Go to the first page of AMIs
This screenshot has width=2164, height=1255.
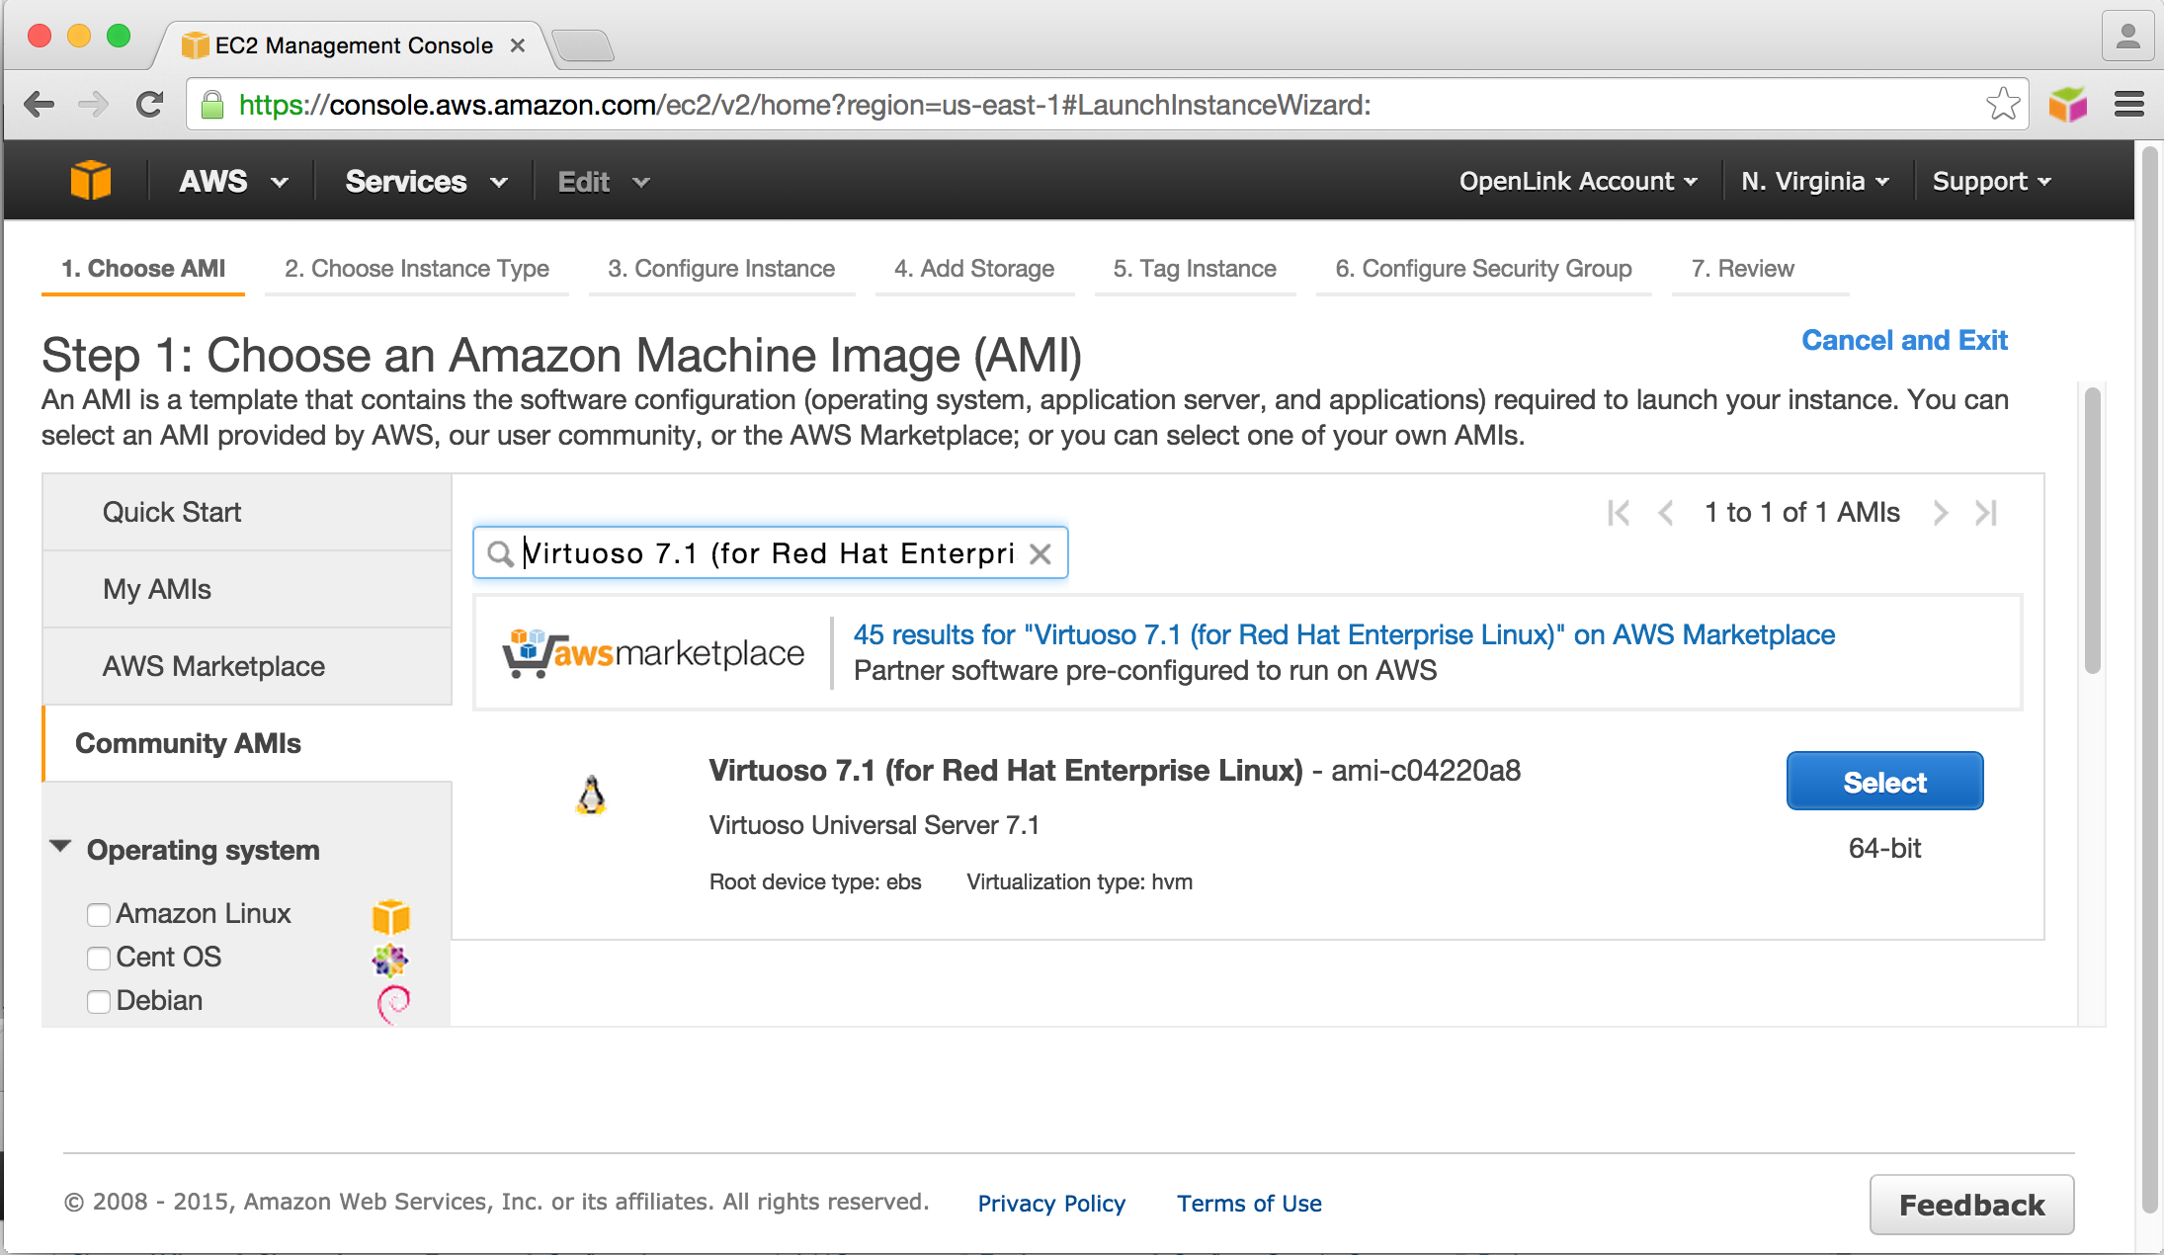[1618, 513]
